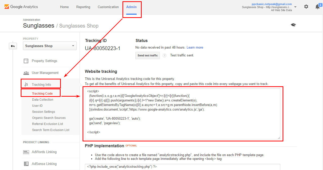Click the question mark help icon beside Send test traffic

[x=165, y=55]
